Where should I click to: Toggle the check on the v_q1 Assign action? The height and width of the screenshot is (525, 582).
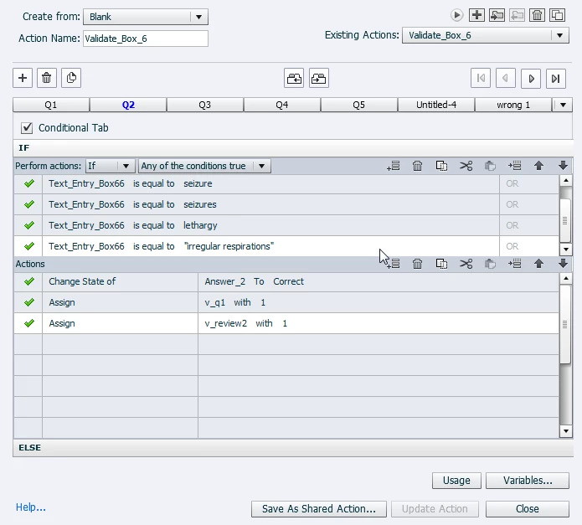coord(29,302)
